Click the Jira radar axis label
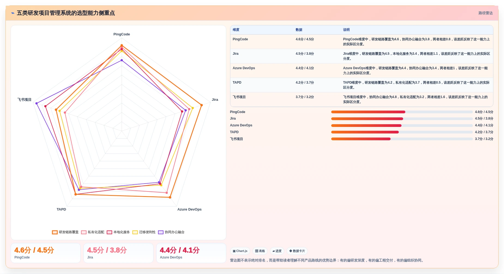The width and height of the screenshot is (504, 274). (215, 100)
